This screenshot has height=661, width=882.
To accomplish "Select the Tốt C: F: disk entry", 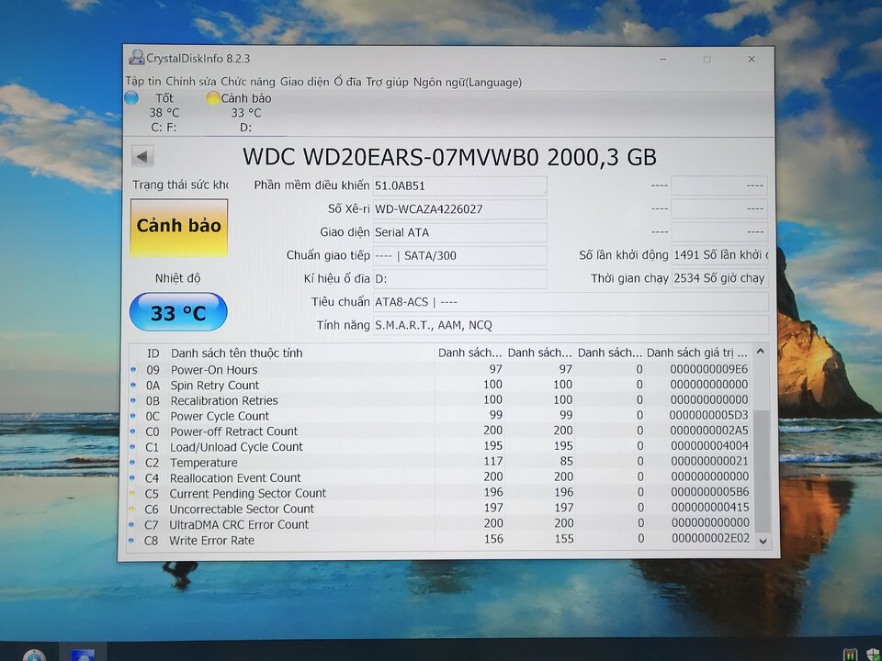I will (x=164, y=112).
